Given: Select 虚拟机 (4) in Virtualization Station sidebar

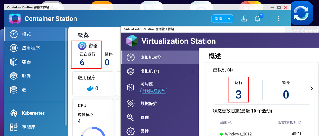Looking at the screenshot, I should (160, 72).
